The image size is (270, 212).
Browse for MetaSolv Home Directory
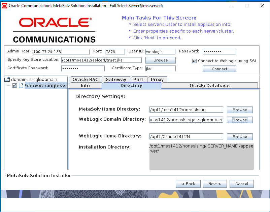pos(240,110)
